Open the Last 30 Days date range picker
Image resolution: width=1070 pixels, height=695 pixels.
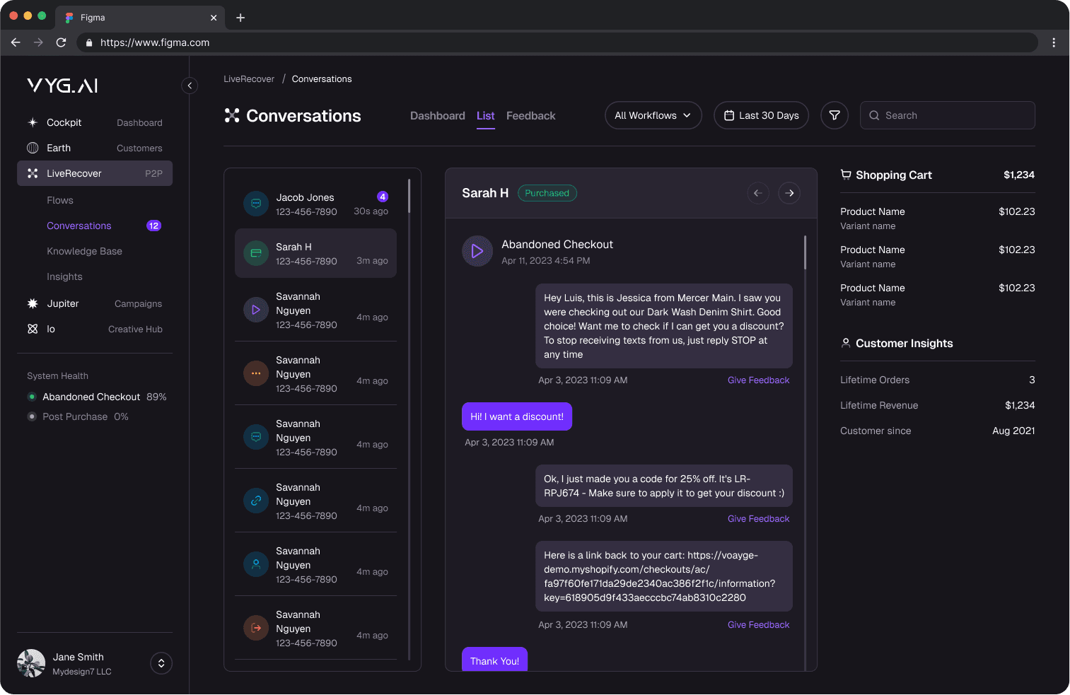coord(761,115)
